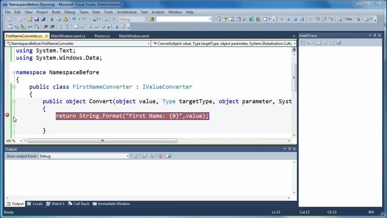Open the editor zoom 100 % dropdown
Image resolution: width=387 pixels, height=218 pixels.
21,141
